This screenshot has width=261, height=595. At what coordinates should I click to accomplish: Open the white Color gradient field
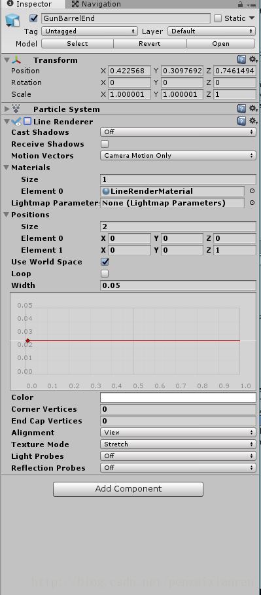point(178,397)
